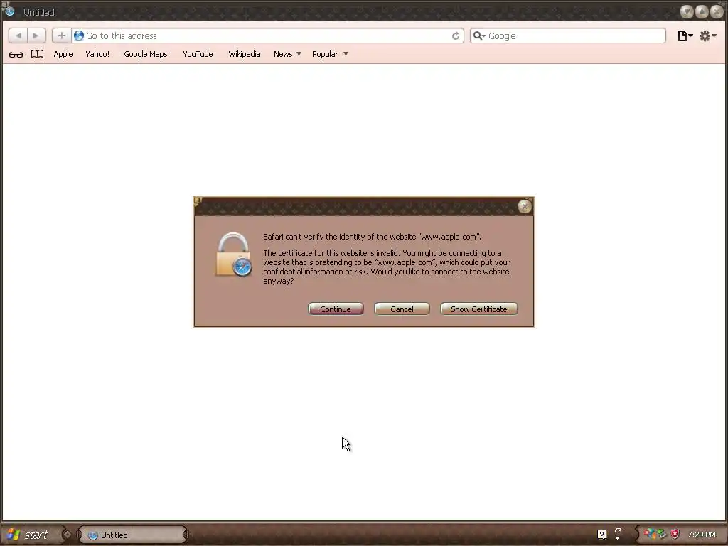Image resolution: width=728 pixels, height=546 pixels.
Task: Click the help question mark tray icon
Action: 601,535
